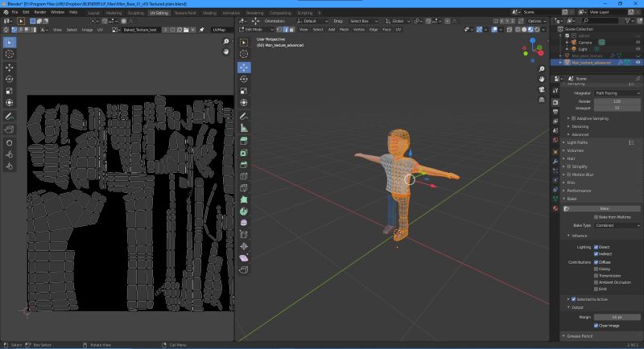Select the Rotate tool in the 3D viewport toolbar

[x=244, y=79]
